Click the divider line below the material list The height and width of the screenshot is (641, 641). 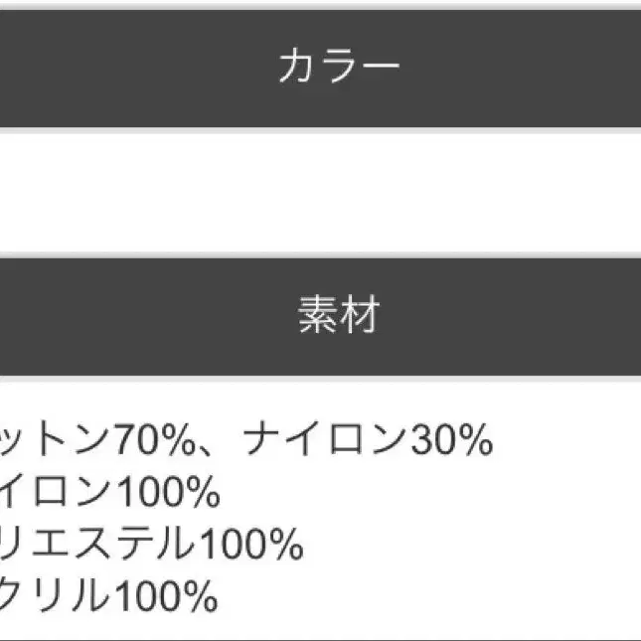(320, 638)
